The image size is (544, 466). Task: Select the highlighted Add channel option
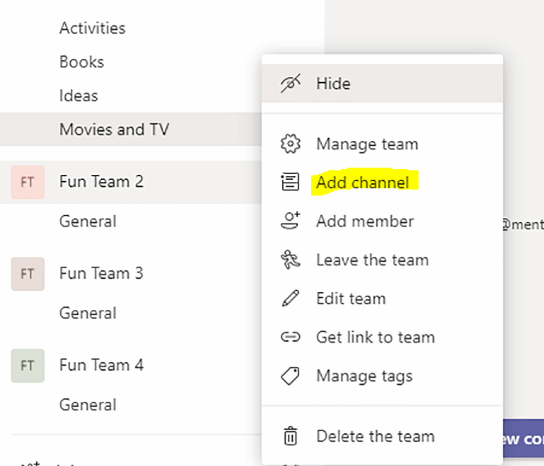pos(362,182)
